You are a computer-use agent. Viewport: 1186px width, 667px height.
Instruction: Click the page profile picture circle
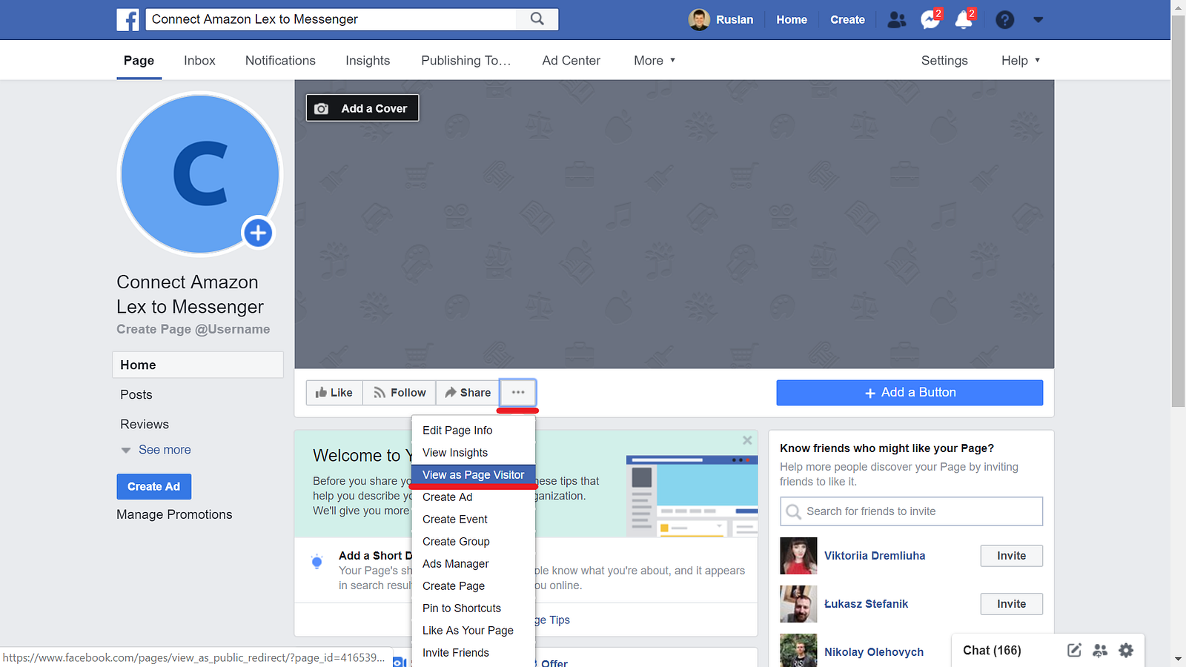(200, 174)
